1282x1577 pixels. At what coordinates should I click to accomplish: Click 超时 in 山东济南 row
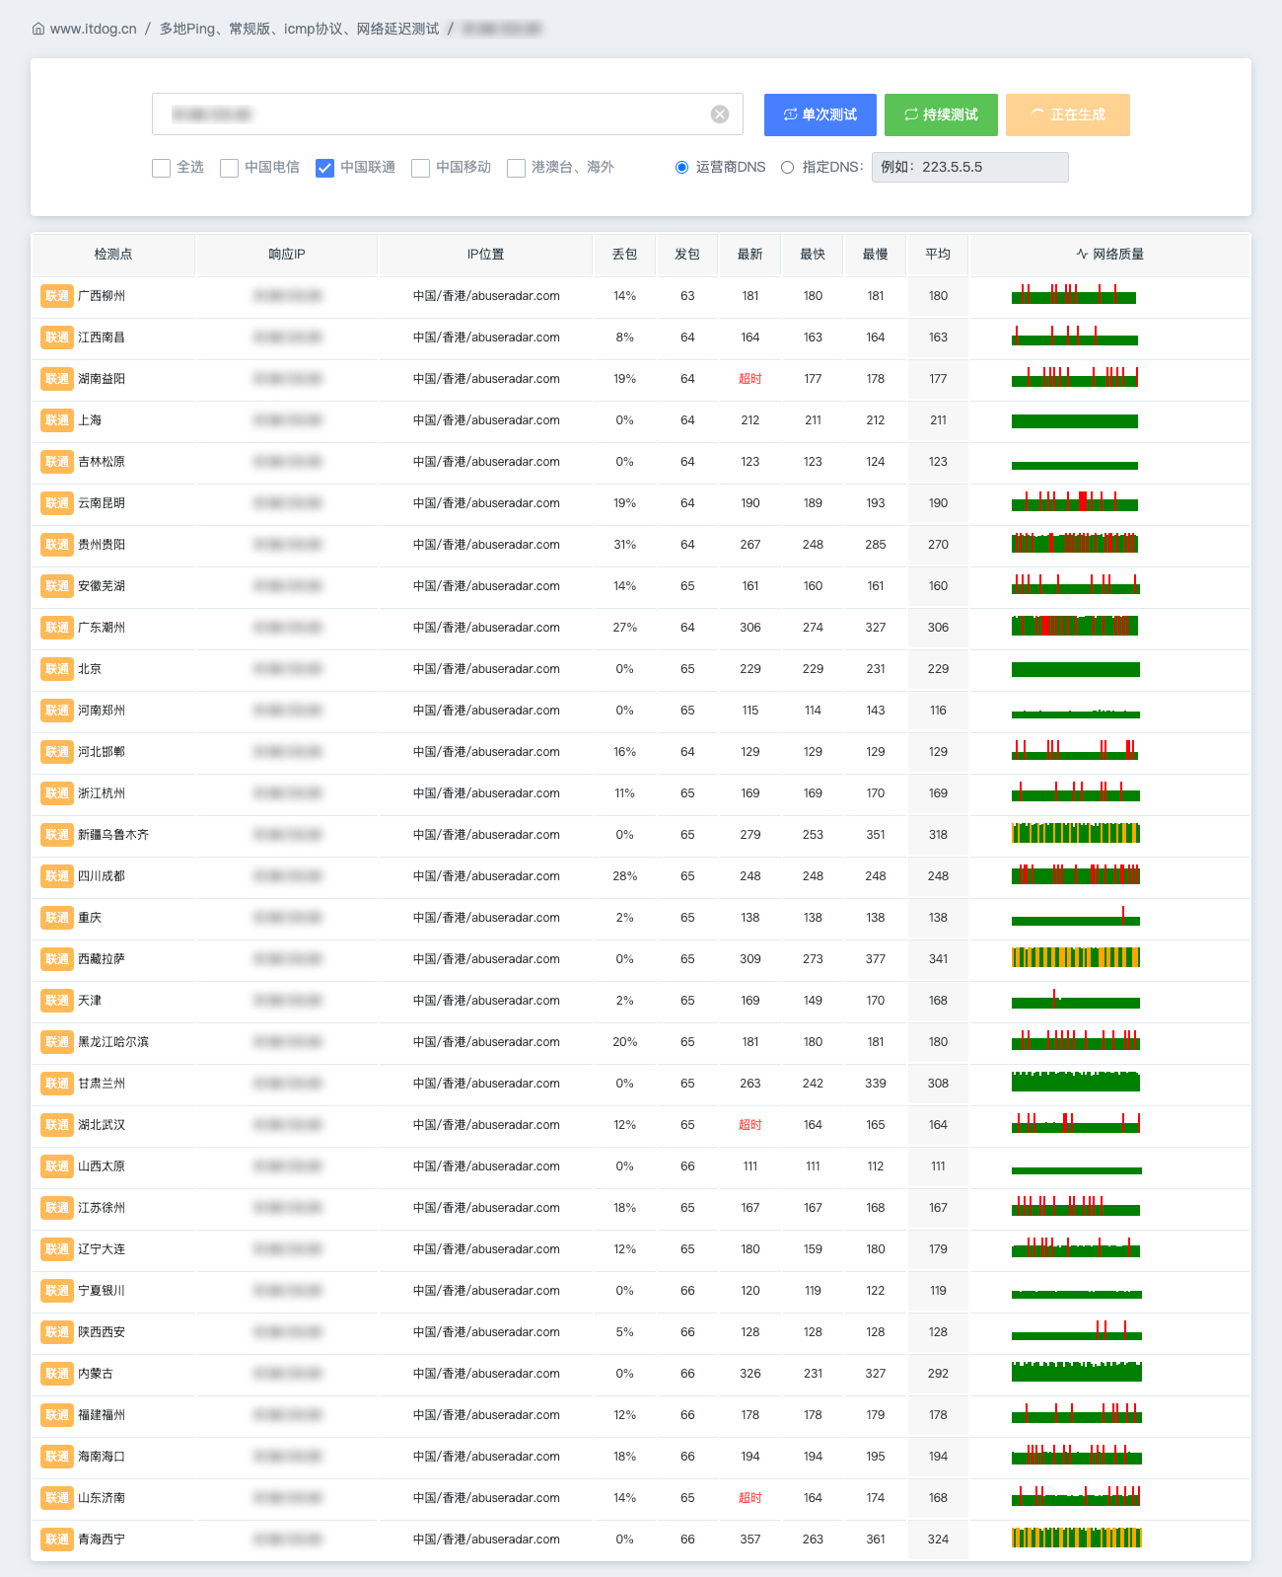tap(750, 1498)
